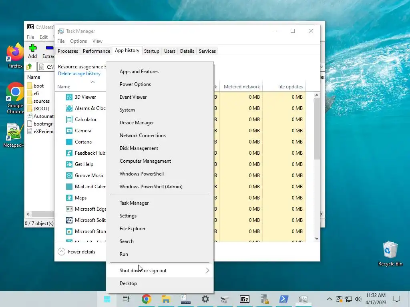
Task: Click Run in the context menu
Action: click(160, 254)
